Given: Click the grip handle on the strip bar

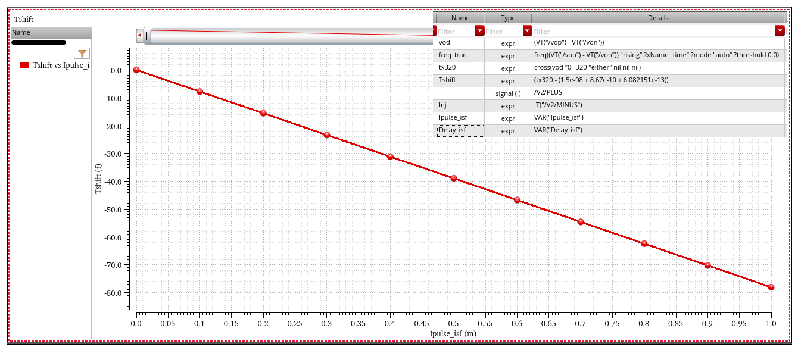Looking at the screenshot, I should [148, 36].
